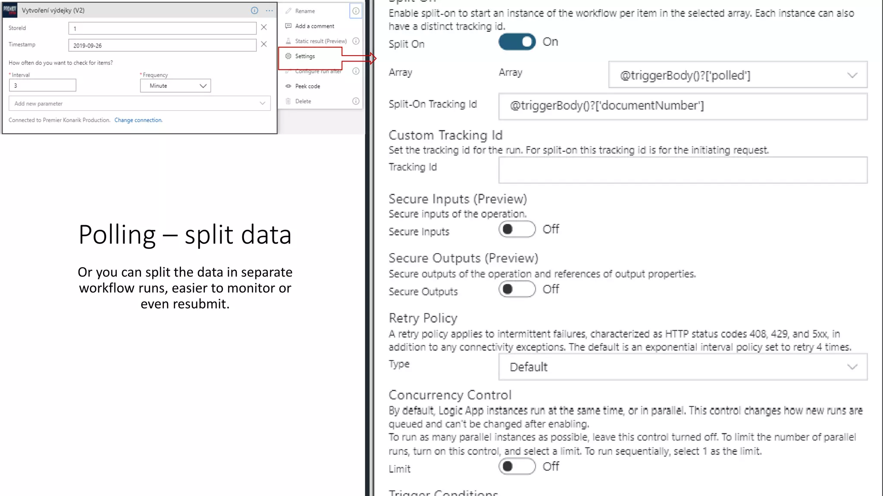Click the info icon beside Delete
Image resolution: width=883 pixels, height=496 pixels.
[356, 101]
